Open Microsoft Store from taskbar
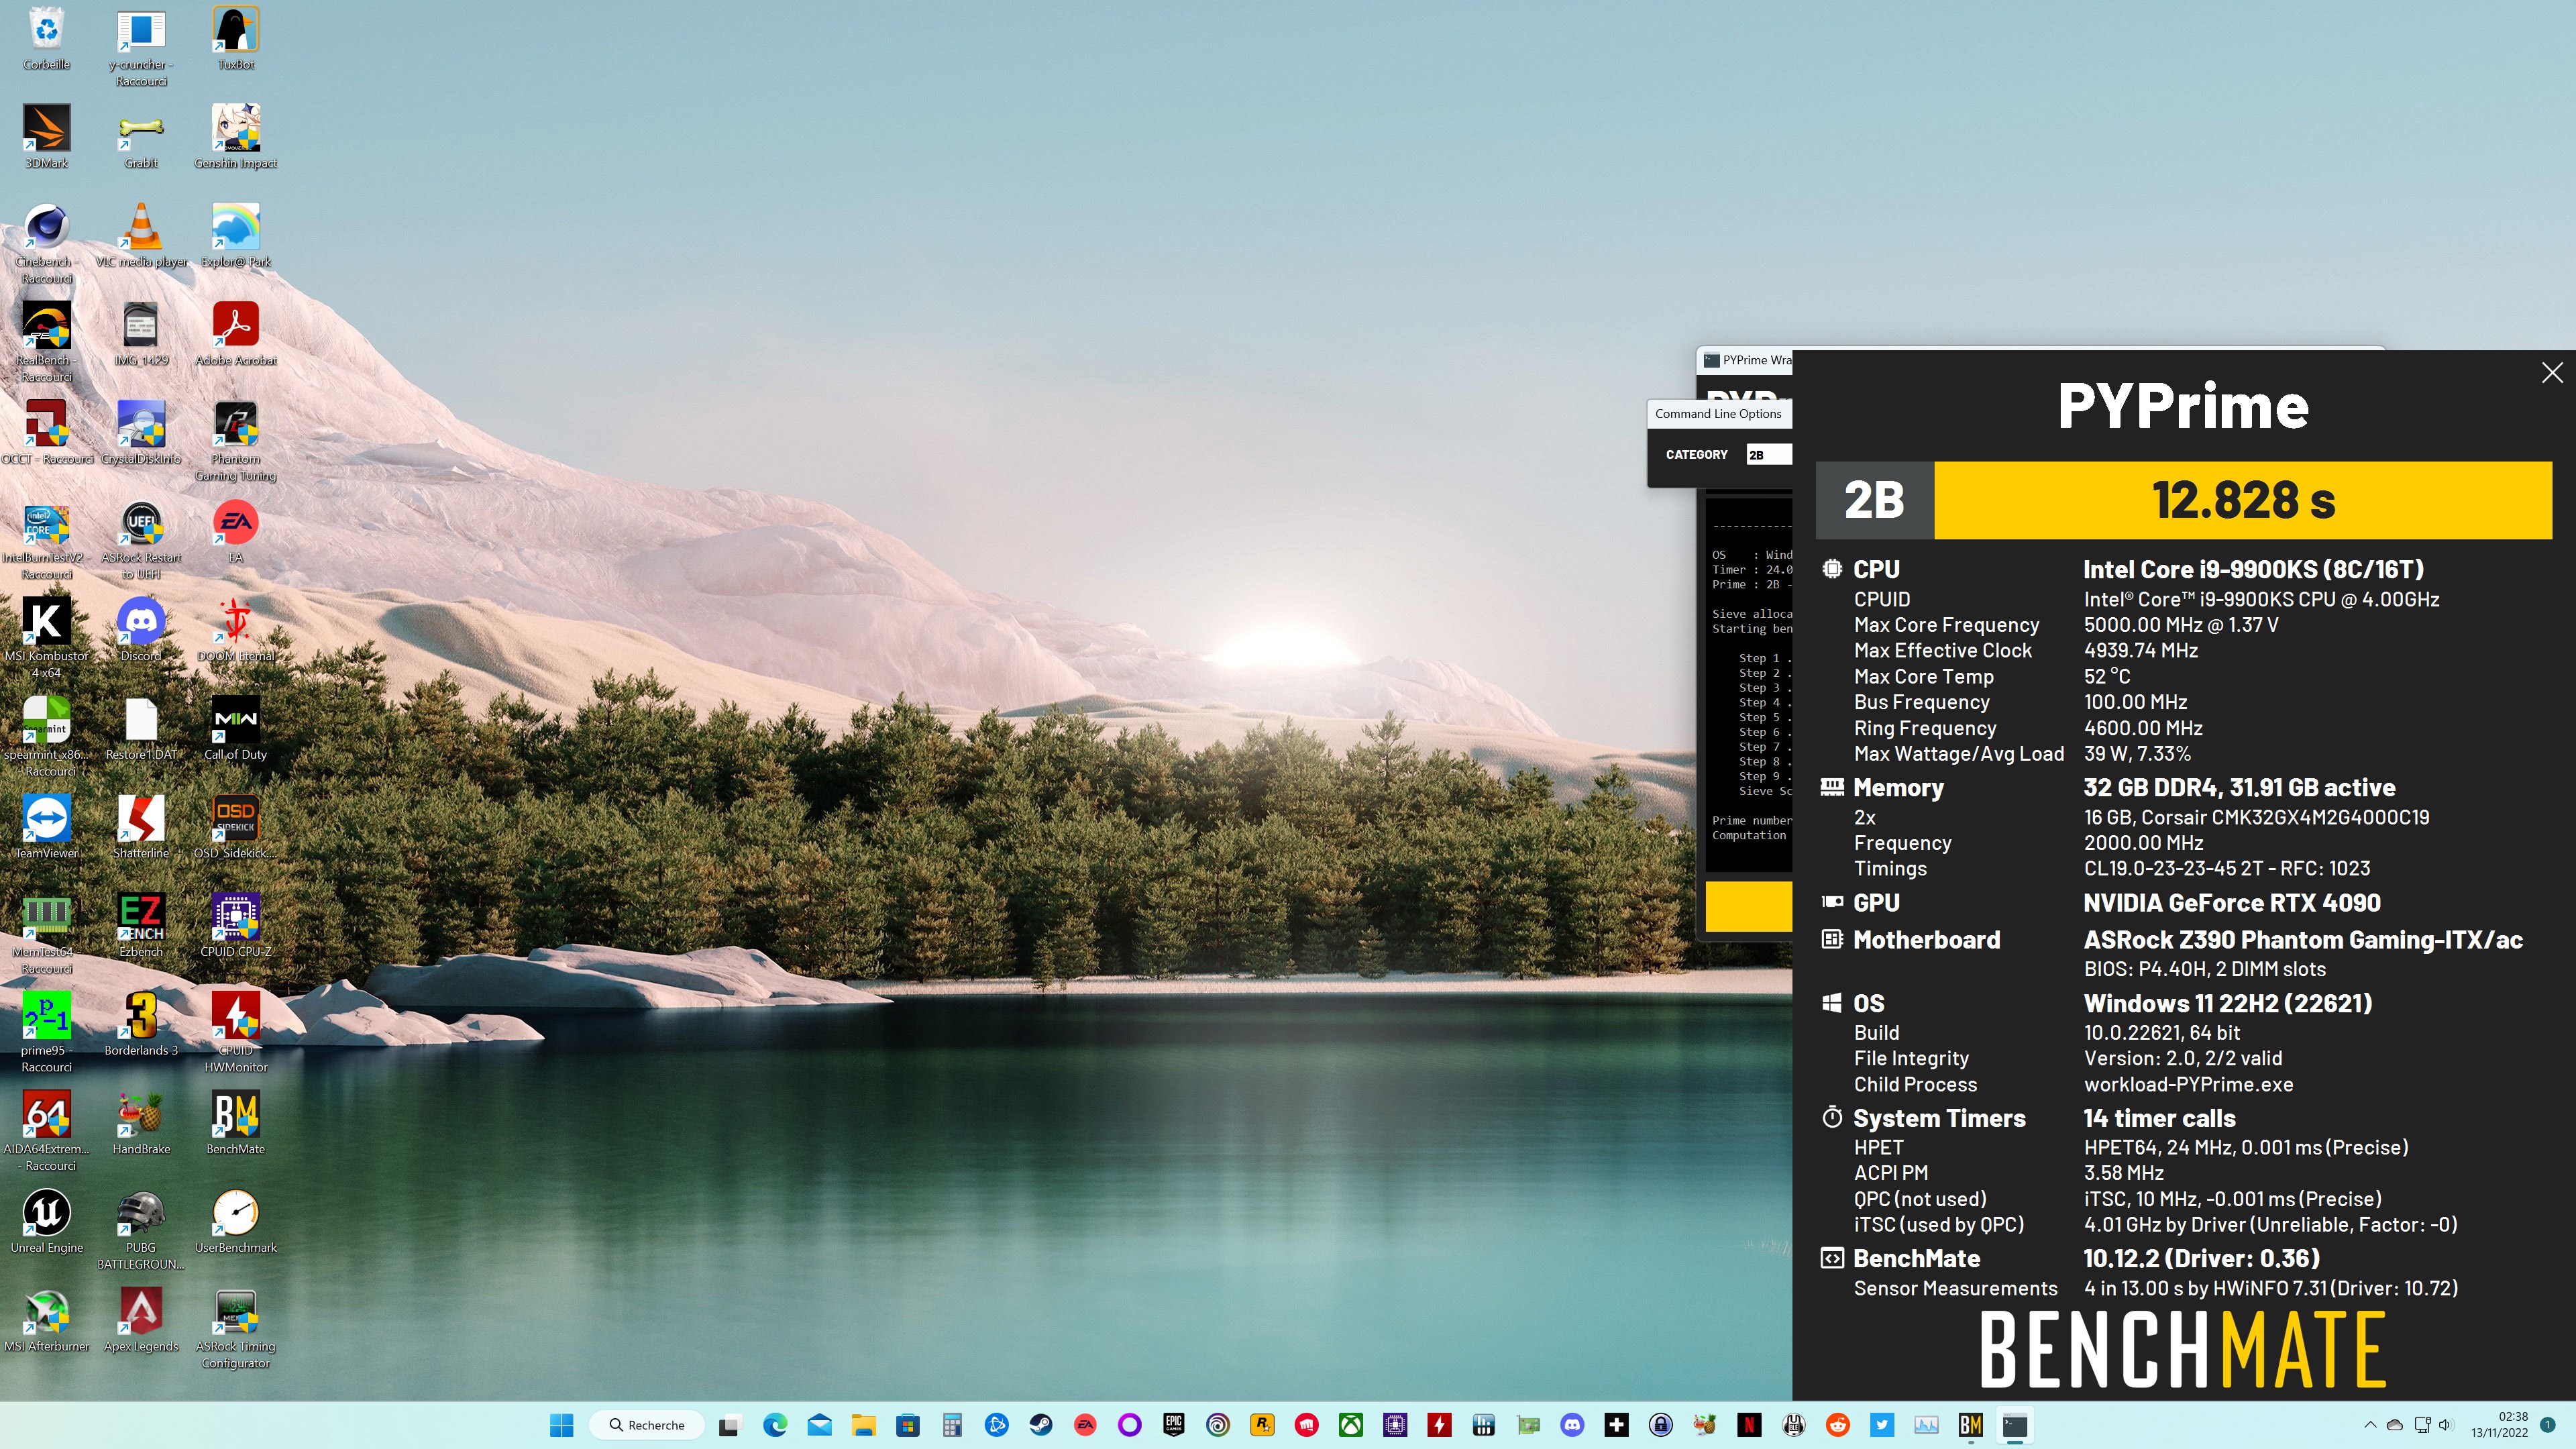Screen dimensions: 2576x1449 [x=907, y=1425]
